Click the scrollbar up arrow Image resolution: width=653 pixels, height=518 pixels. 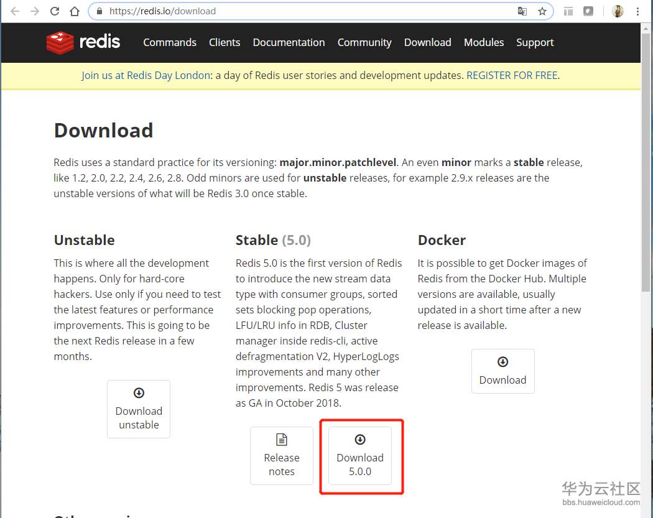pyautogui.click(x=646, y=29)
